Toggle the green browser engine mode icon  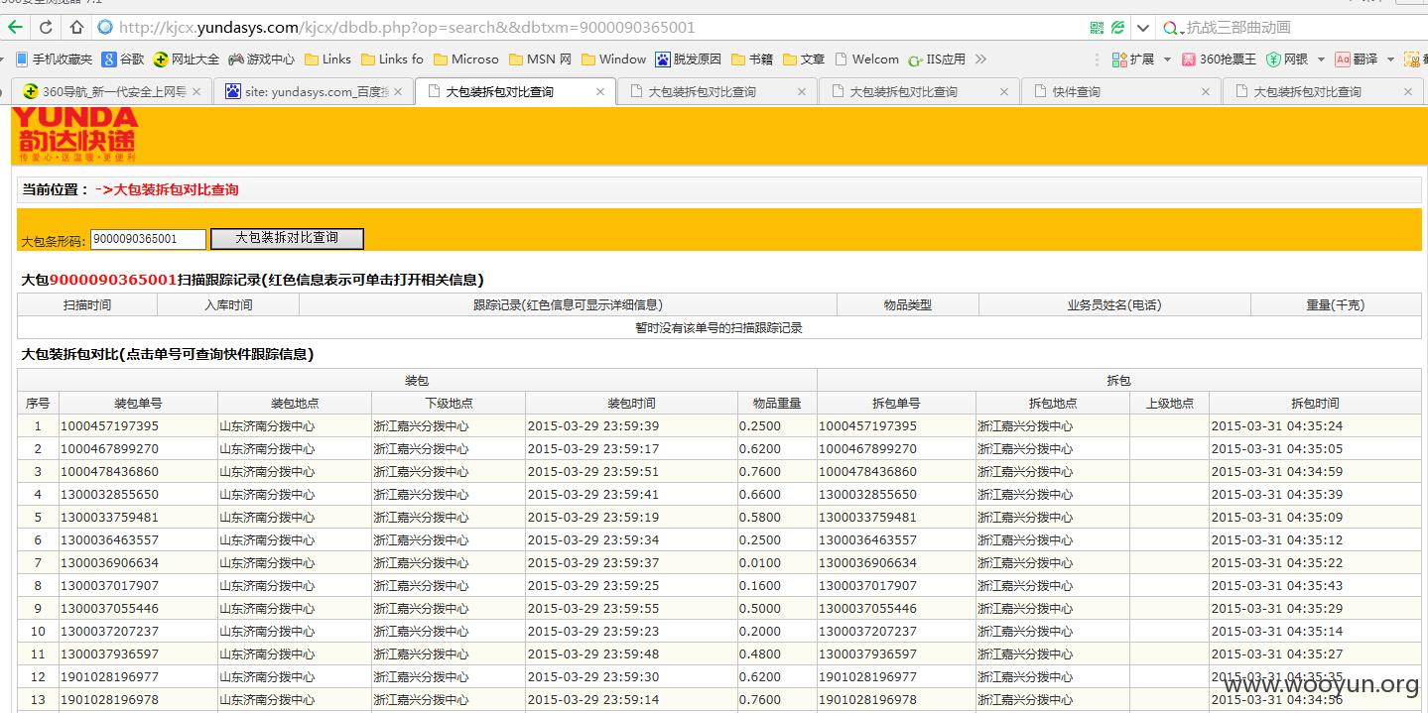point(1118,28)
